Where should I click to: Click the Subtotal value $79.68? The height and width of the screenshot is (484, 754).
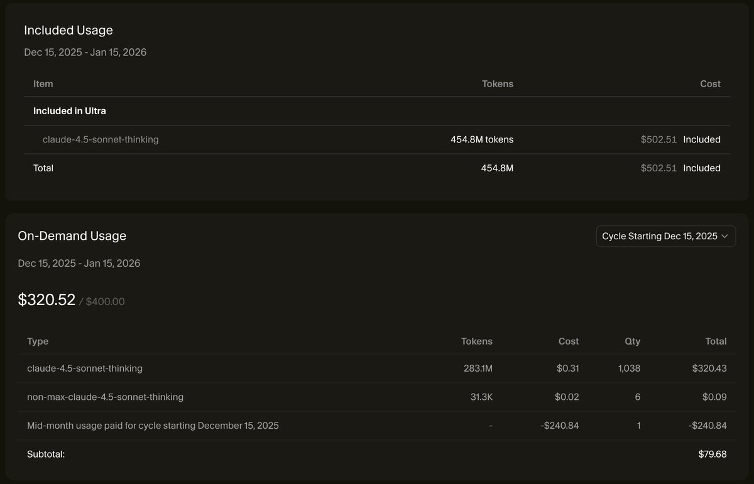tap(716, 453)
